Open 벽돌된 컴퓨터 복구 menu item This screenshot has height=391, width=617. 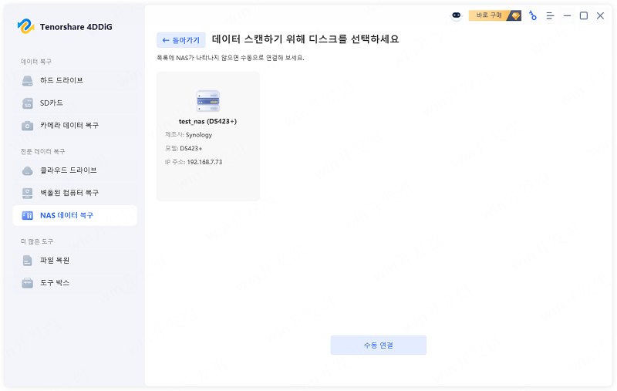[75, 193]
